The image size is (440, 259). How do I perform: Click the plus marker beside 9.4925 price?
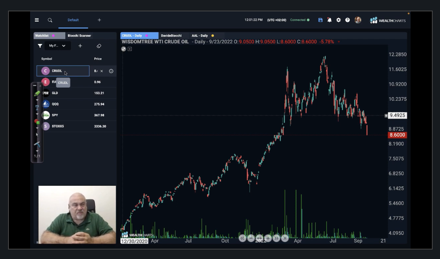[386, 115]
